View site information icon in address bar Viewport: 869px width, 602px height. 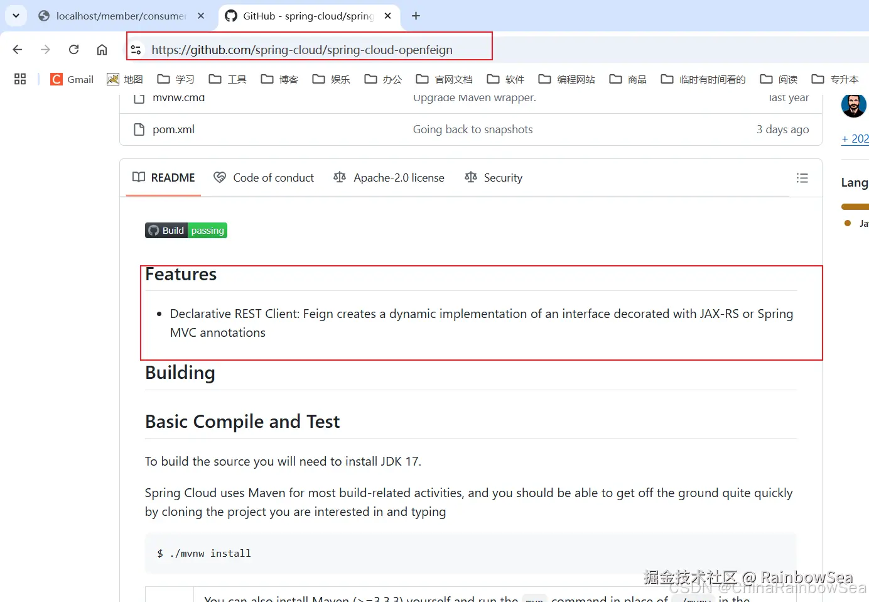coord(136,50)
